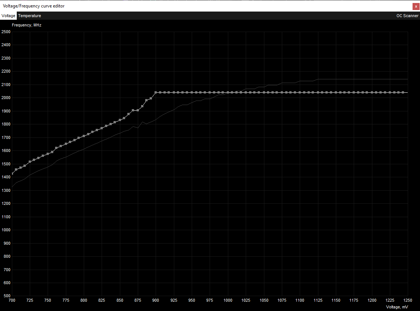Select the flat-line curve point at 1100 mV
The image size is (420, 311).
coord(300,92)
